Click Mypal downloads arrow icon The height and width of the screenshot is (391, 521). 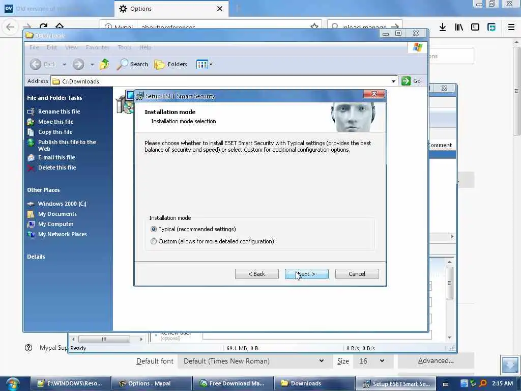coord(442,27)
